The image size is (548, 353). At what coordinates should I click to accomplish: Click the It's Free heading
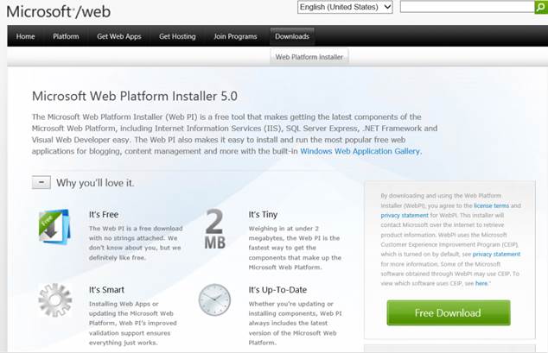coord(104,215)
